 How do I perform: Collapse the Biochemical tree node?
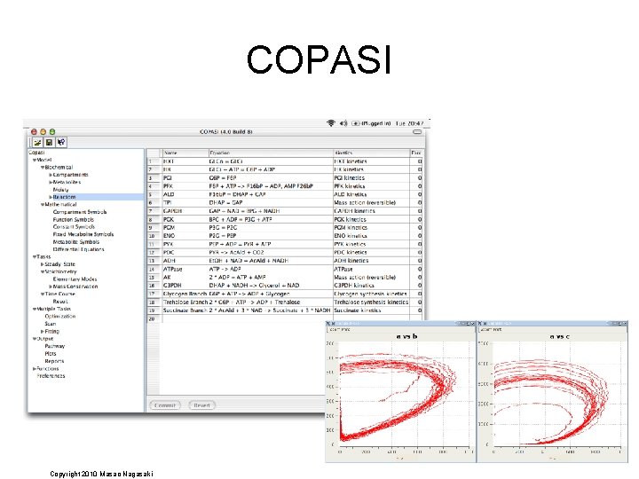pos(43,168)
